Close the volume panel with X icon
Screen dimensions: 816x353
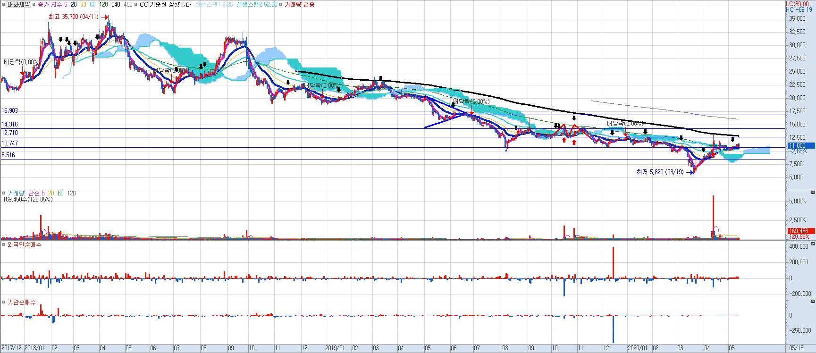coord(813,193)
